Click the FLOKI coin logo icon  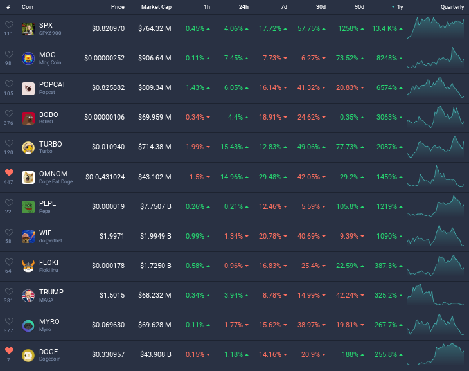[x=28, y=266]
